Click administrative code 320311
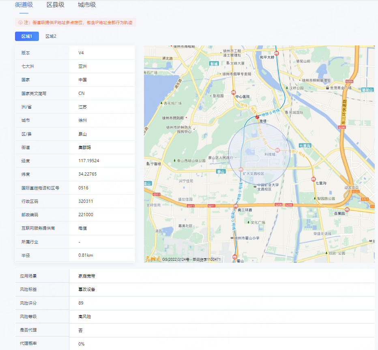The image size is (378, 350). tap(86, 201)
